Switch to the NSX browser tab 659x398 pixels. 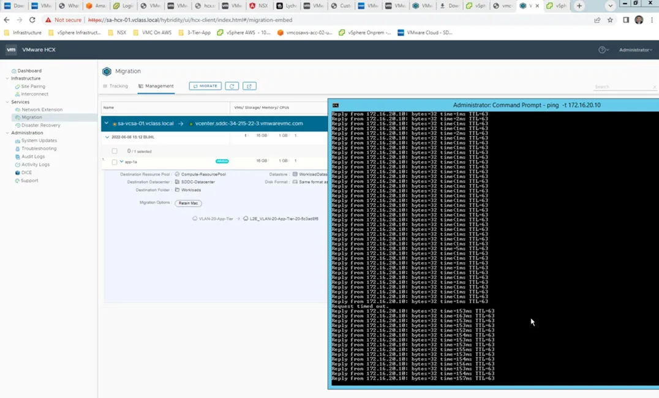tap(258, 6)
